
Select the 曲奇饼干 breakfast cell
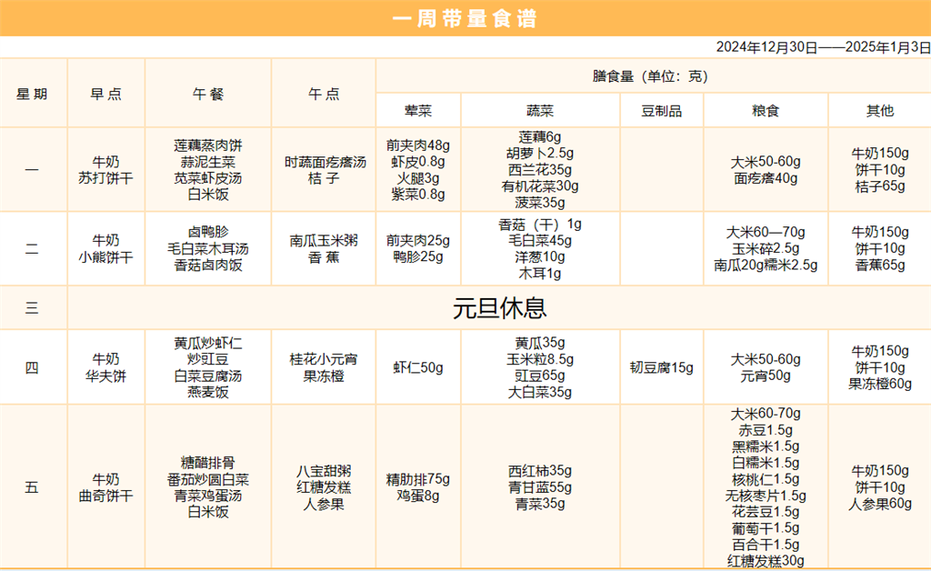click(105, 496)
